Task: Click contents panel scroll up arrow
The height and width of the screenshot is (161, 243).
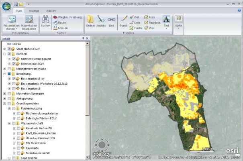Action: pyautogui.click(x=87, y=44)
